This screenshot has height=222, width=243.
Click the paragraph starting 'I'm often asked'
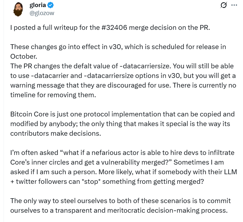click(x=124, y=167)
